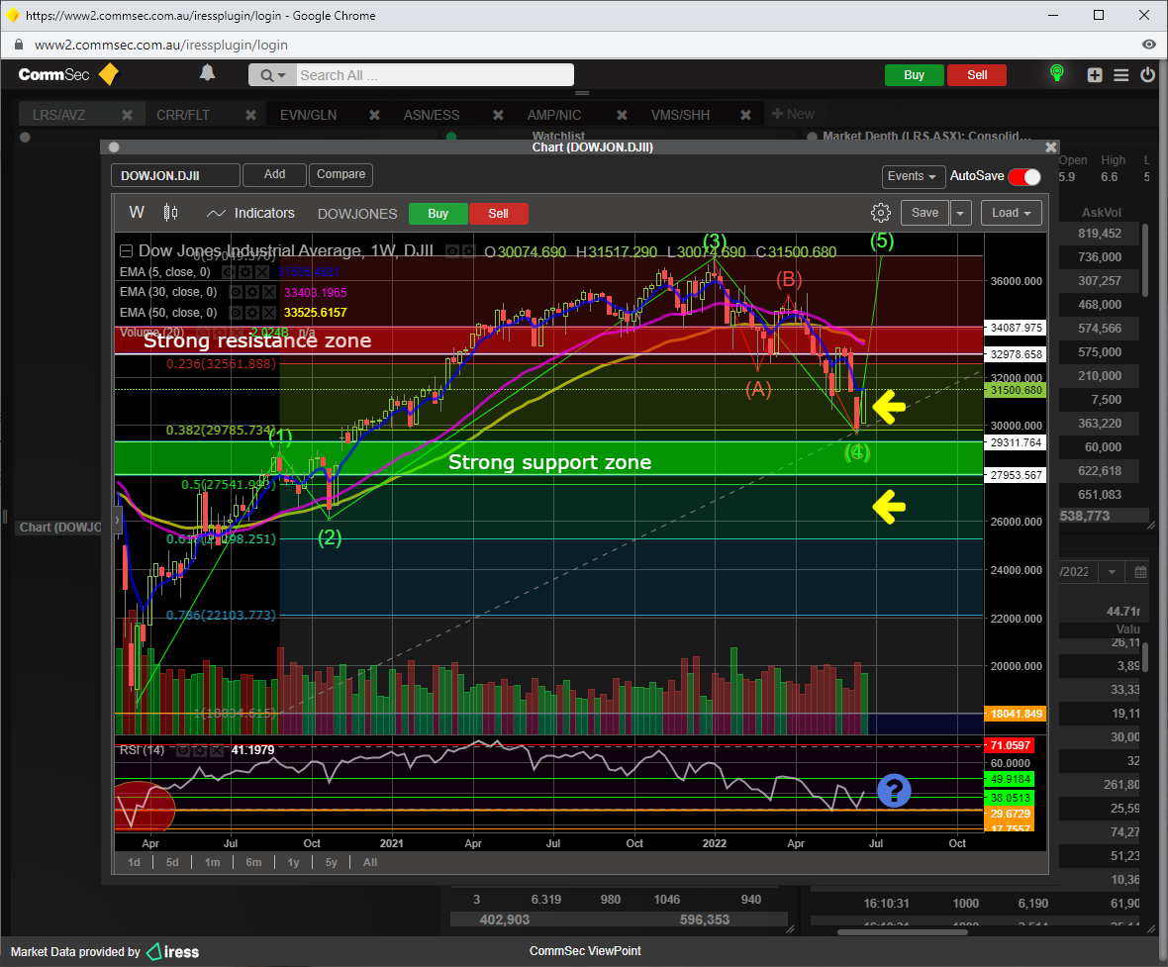Open the Indicators menu
The width and height of the screenshot is (1168, 967).
[250, 213]
